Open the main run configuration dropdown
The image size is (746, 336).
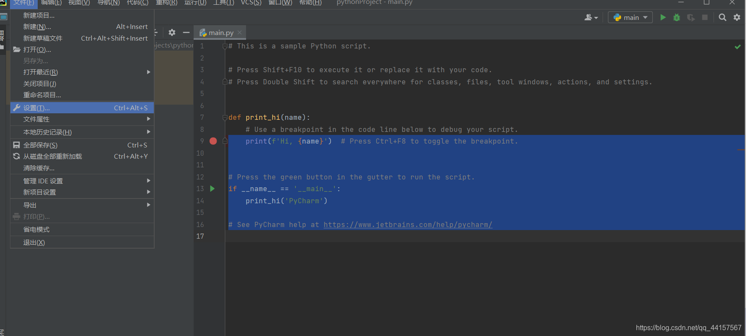630,17
